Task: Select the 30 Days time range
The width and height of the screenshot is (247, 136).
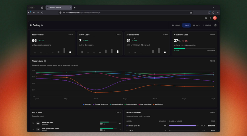Action: click(x=196, y=25)
